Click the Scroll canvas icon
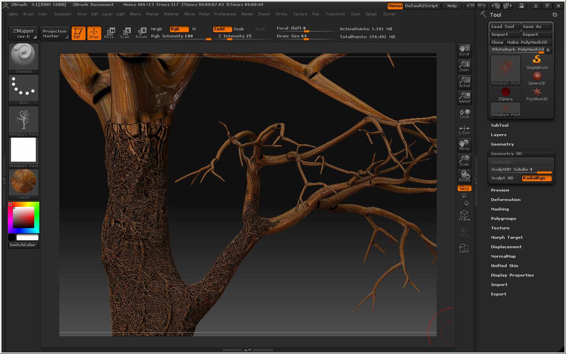This screenshot has height=354, width=566. 465,50
